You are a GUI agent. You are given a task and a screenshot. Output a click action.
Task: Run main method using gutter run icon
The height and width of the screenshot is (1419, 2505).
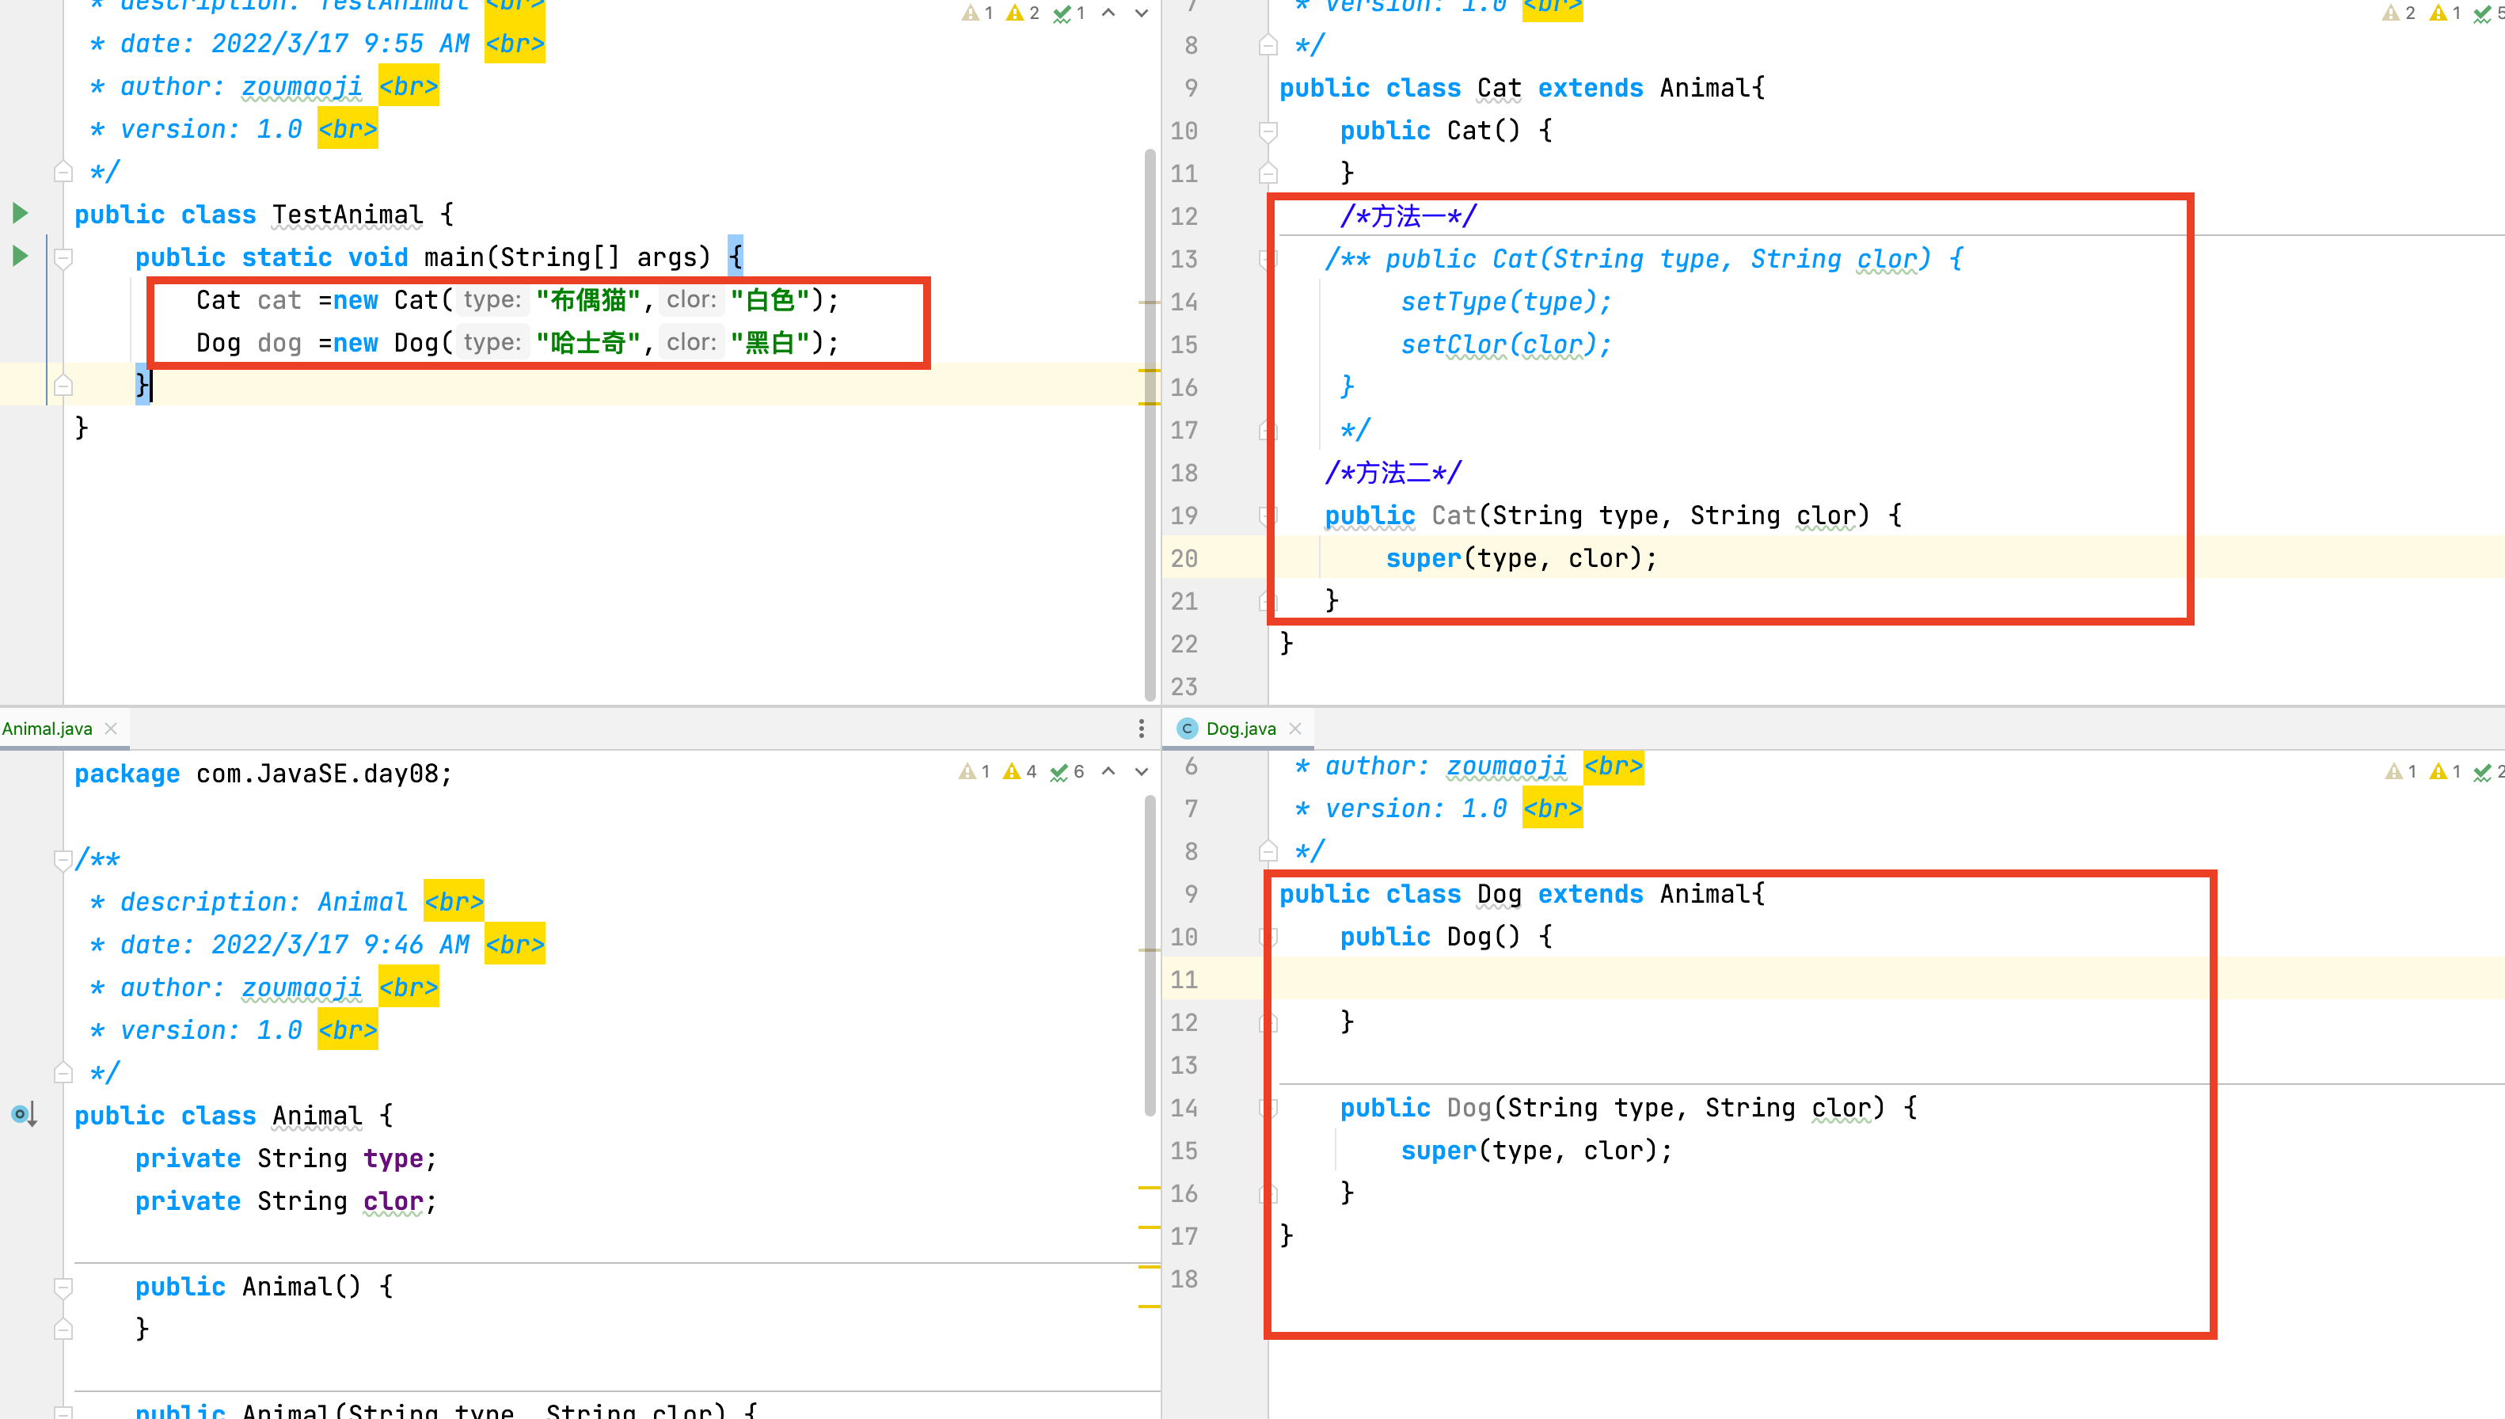(20, 257)
